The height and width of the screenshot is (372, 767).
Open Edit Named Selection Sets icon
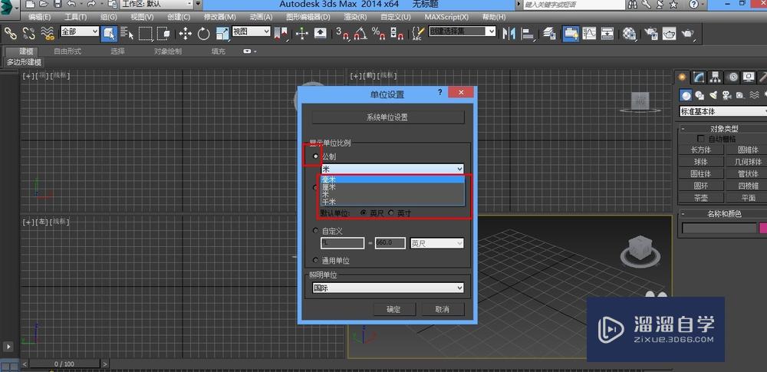(x=418, y=33)
